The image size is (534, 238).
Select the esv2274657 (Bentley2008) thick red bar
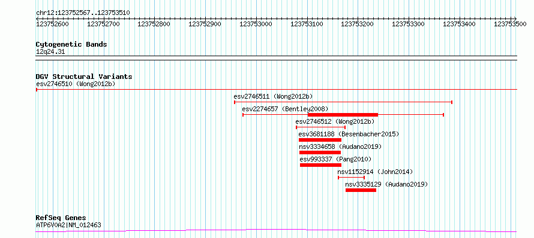343,115
